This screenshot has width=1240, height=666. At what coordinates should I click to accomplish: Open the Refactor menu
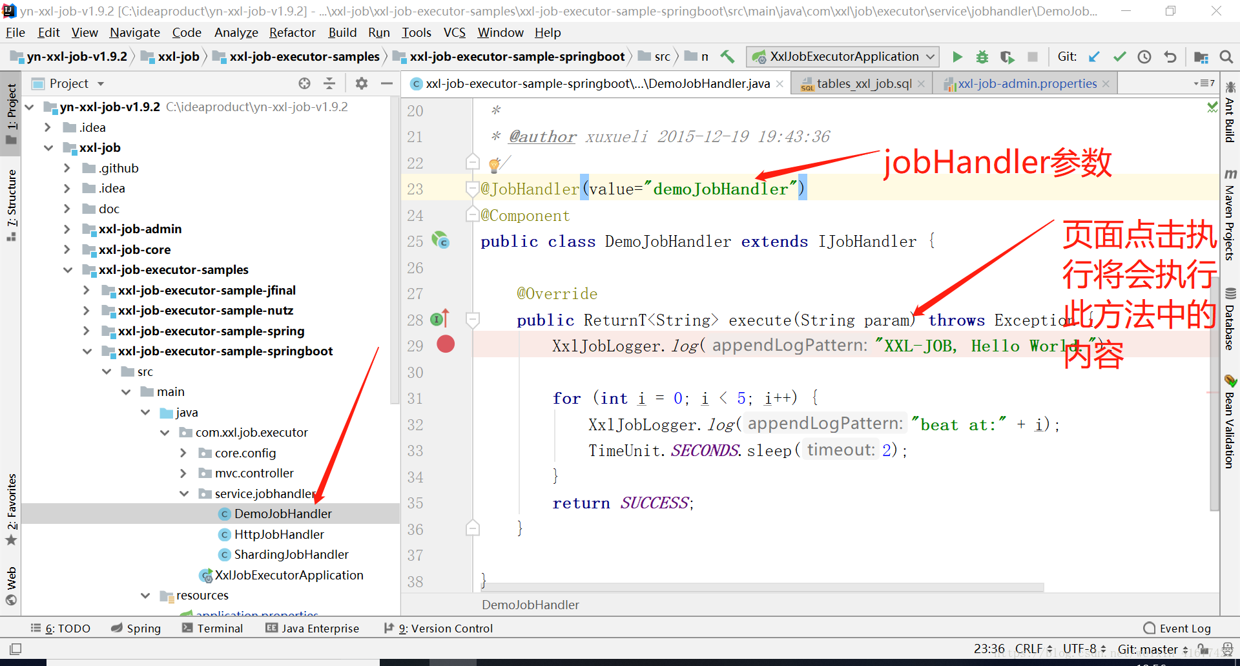pos(292,32)
